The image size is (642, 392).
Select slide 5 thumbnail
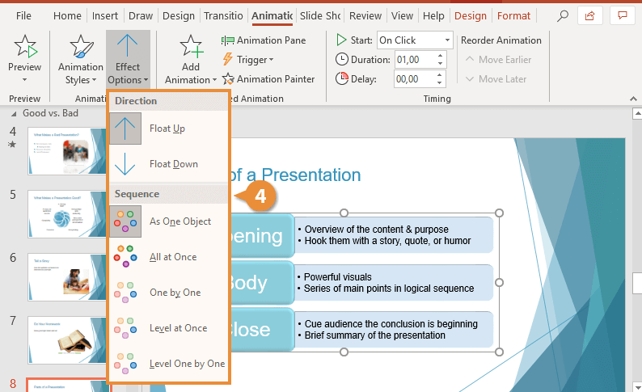tap(67, 214)
